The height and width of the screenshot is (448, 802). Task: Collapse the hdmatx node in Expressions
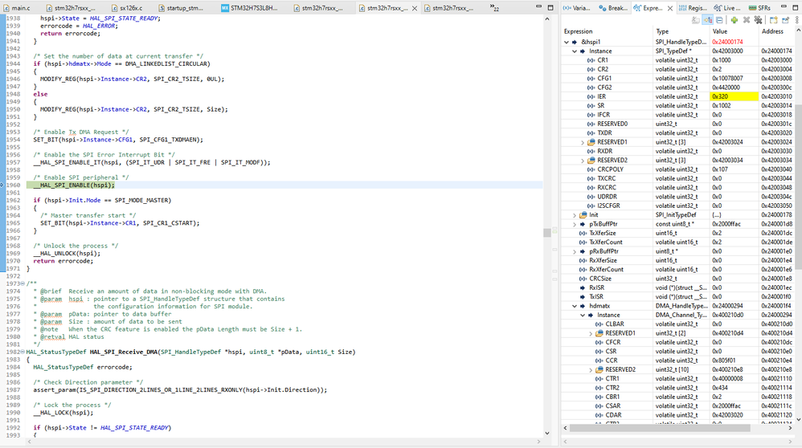pos(575,306)
